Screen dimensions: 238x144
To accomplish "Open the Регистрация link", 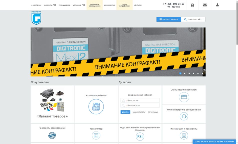I will click(153, 112).
